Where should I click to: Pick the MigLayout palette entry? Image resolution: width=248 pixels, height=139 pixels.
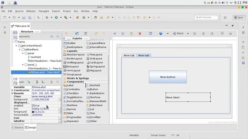pos(94,70)
